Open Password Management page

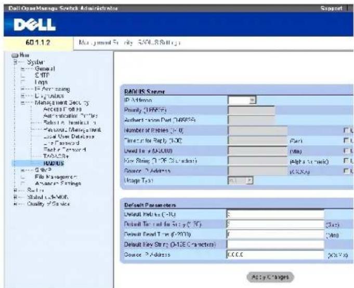pos(72,129)
